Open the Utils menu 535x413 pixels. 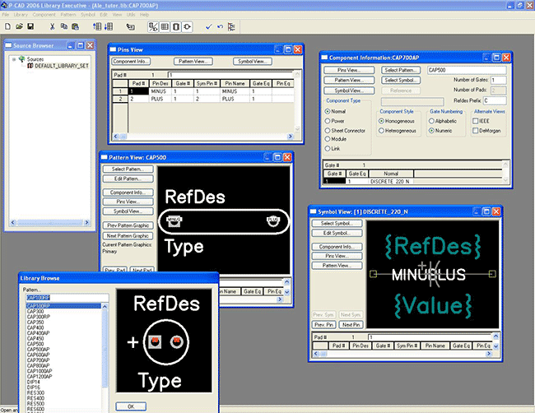point(131,15)
